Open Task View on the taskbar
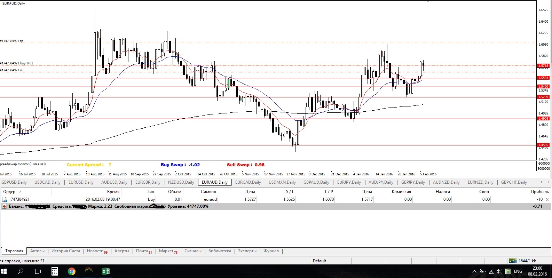Image resolution: width=552 pixels, height=278 pixels. click(x=37, y=271)
